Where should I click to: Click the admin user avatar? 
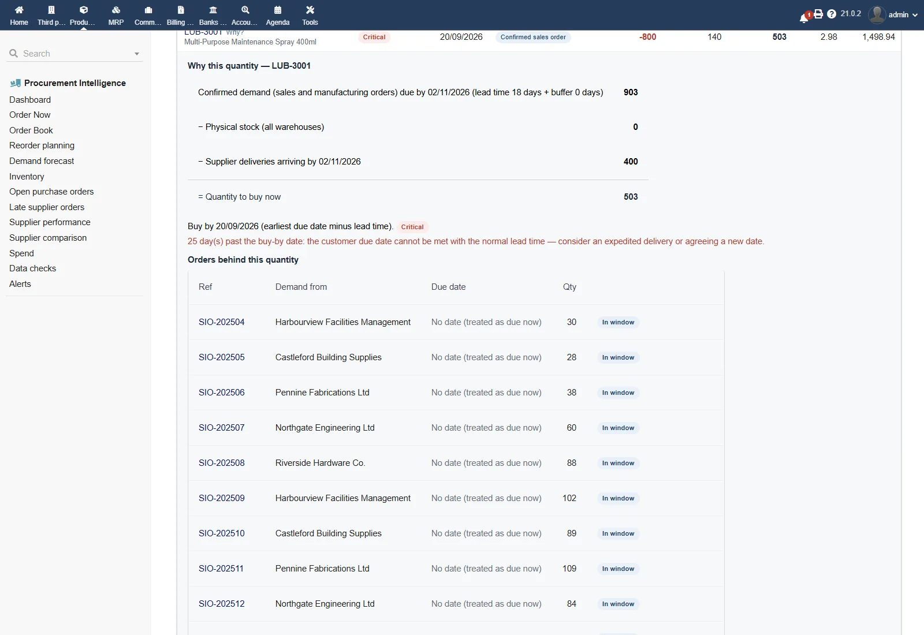[877, 14]
